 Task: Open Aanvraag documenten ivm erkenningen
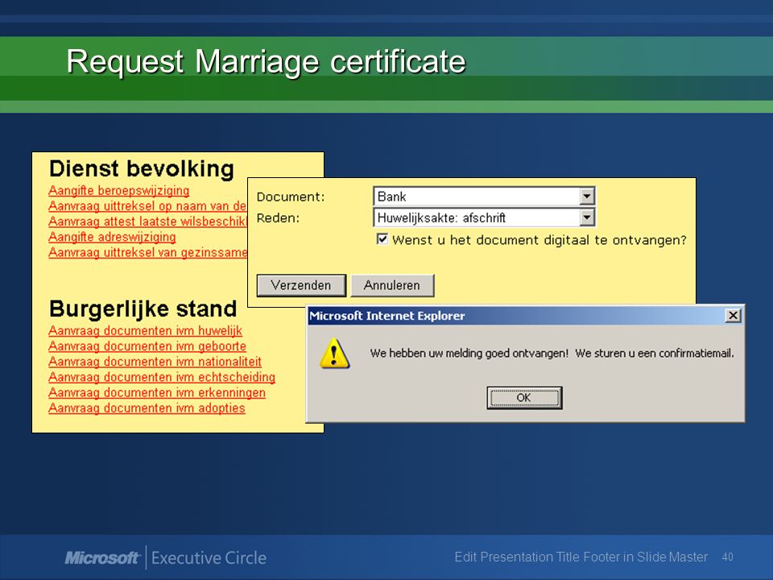pyautogui.click(x=157, y=392)
